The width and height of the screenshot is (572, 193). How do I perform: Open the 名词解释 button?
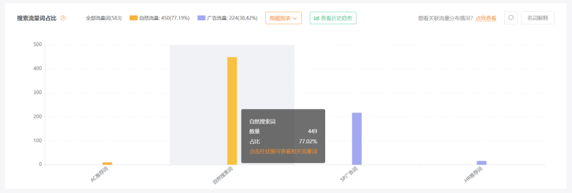[538, 18]
